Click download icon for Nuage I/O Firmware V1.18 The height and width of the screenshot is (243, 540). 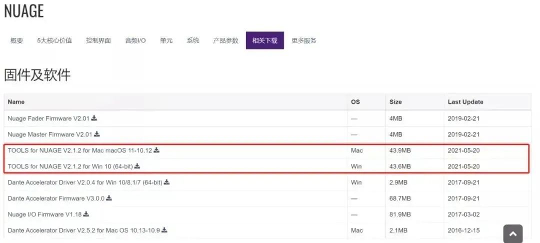click(86, 214)
